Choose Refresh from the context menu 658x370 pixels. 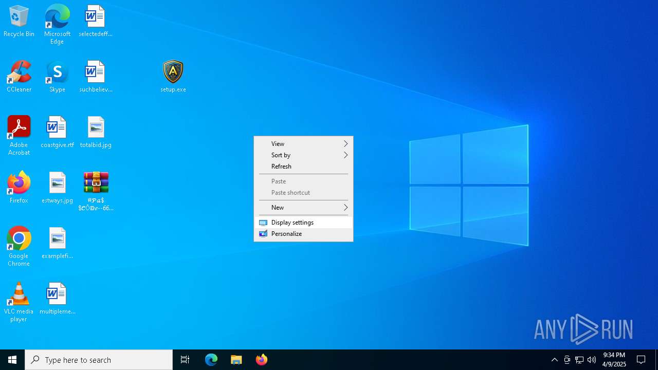point(303,166)
